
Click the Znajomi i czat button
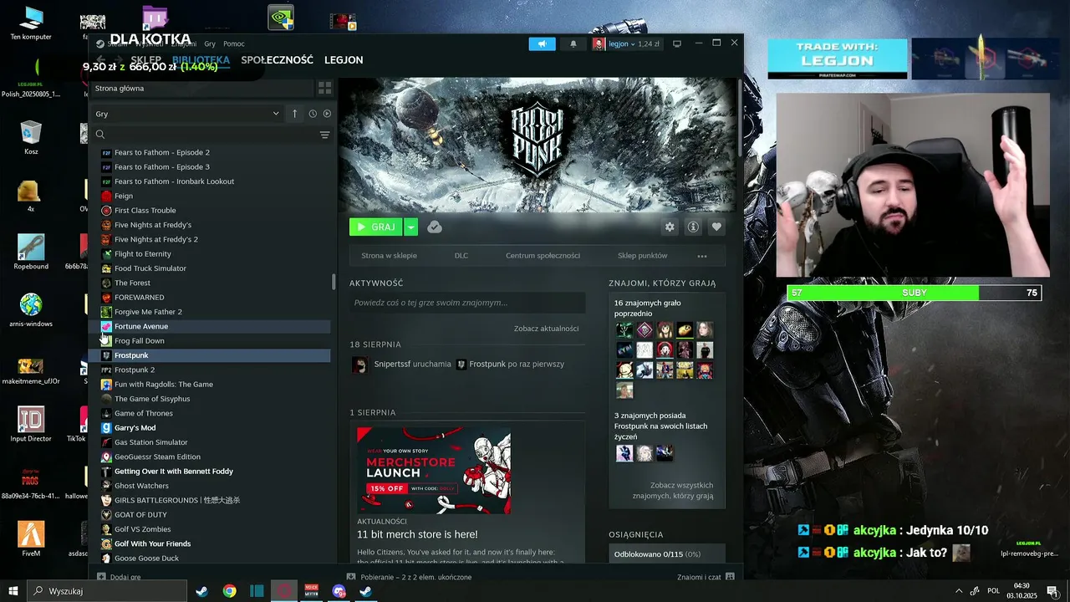706,577
